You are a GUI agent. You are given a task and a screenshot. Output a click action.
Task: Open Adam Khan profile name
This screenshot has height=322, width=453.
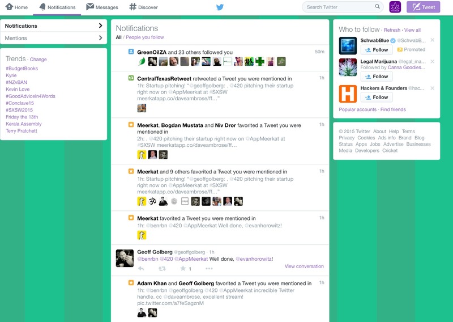[152, 284]
